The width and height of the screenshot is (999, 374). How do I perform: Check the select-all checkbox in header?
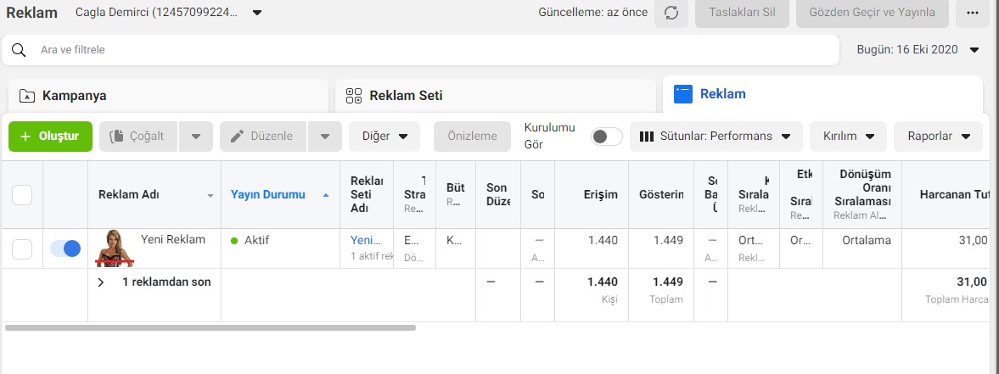click(x=22, y=195)
